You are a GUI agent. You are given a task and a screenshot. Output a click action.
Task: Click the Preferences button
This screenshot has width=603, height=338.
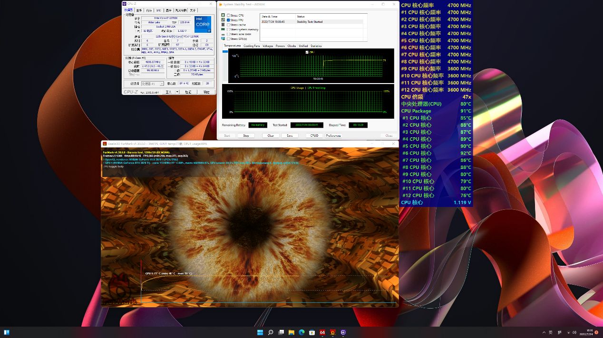coord(333,136)
